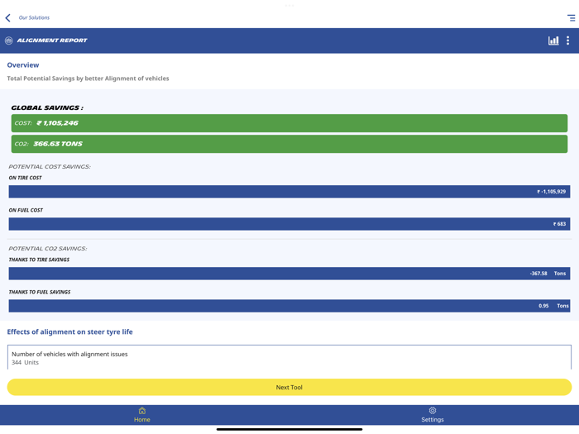
Task: Go back to Our Solutions
Action: point(34,17)
